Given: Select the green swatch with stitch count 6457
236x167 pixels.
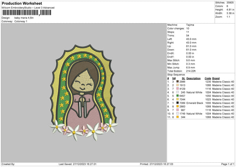Looking at the screenshot, I should click(178, 96).
